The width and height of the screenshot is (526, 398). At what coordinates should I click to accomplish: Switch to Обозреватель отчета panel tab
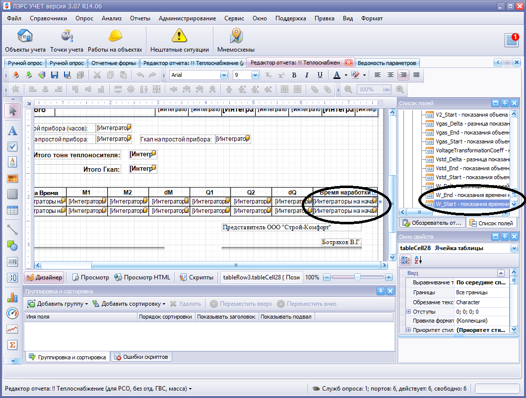[x=432, y=223]
